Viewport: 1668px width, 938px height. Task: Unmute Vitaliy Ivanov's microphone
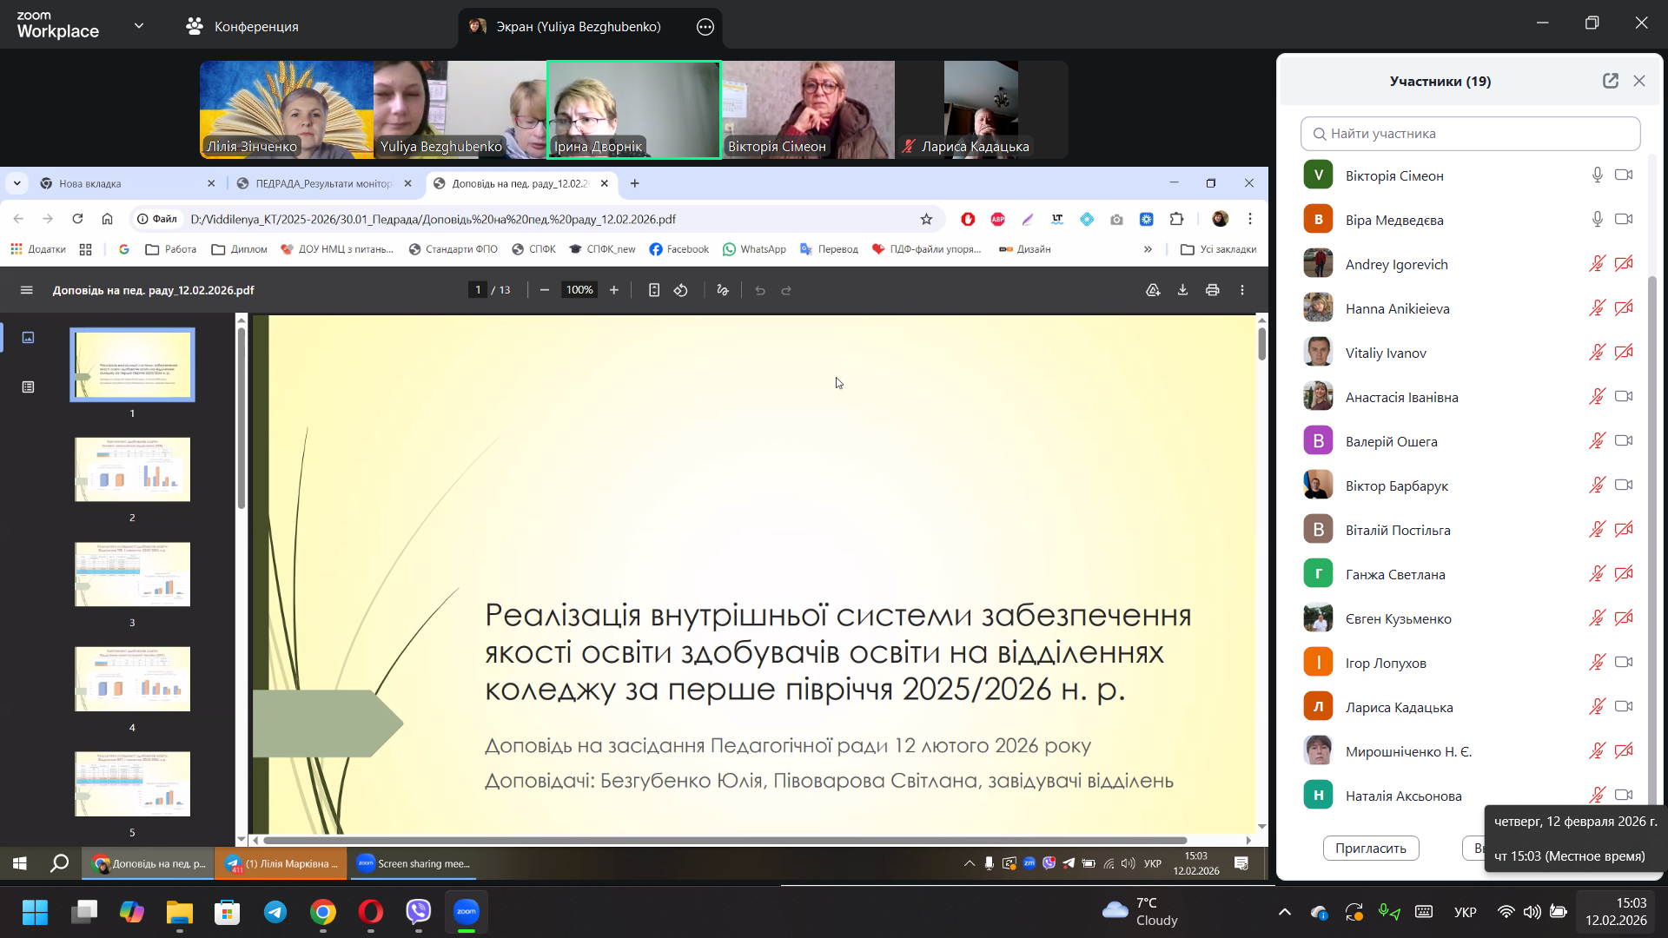[1598, 352]
